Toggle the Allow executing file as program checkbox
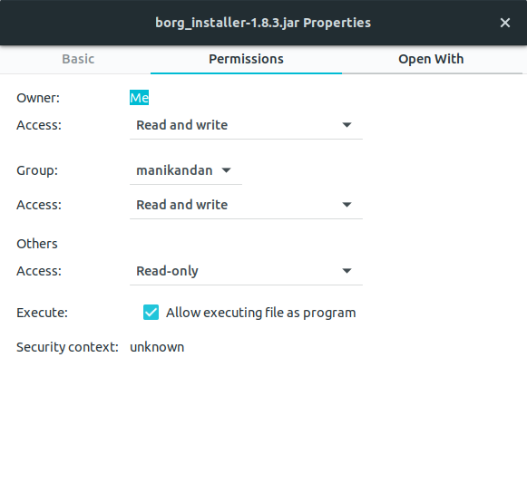Viewport: 527px width, 483px height. 151,313
